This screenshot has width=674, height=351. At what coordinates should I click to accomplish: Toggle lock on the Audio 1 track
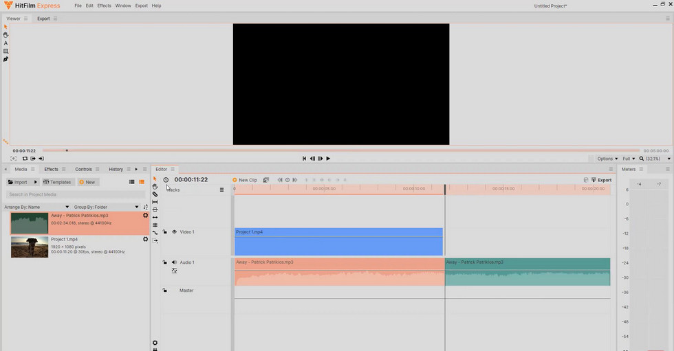(x=164, y=262)
